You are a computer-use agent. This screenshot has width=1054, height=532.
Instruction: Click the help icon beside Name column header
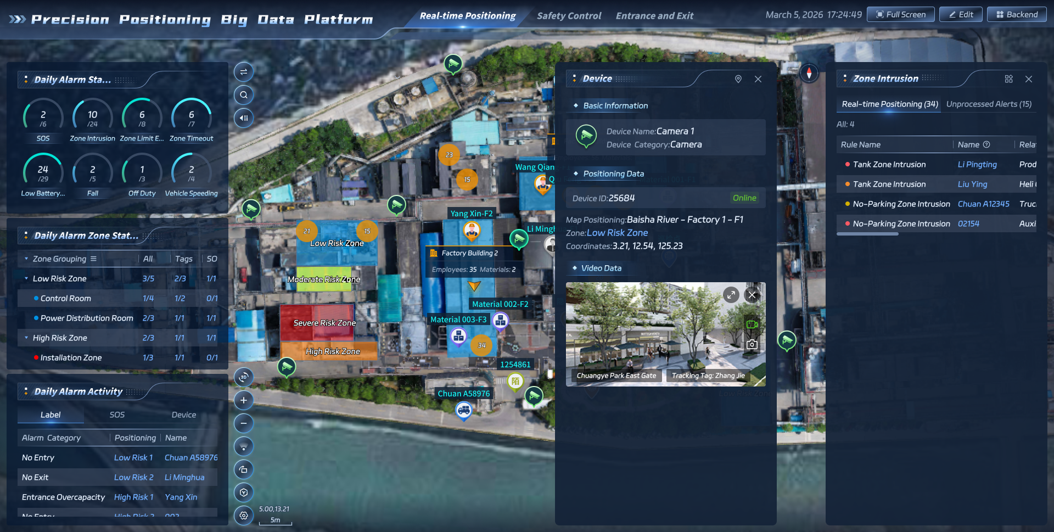(986, 144)
